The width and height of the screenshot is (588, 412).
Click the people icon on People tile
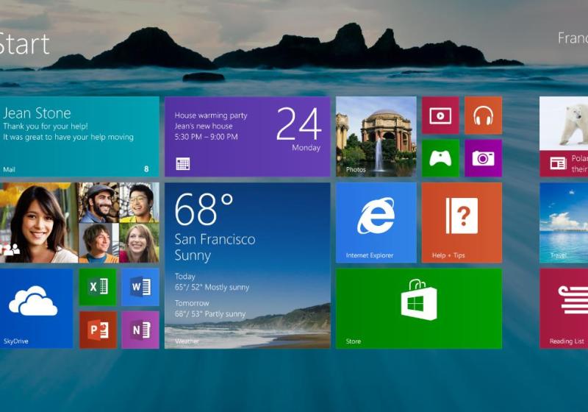pos(10,249)
